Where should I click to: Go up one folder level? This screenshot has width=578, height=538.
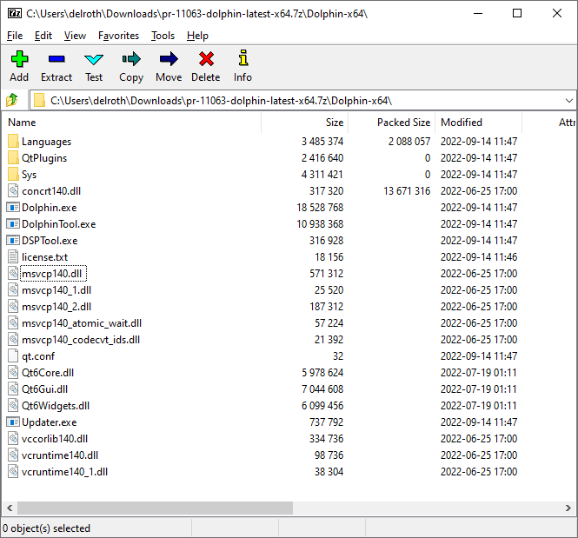coord(12,100)
